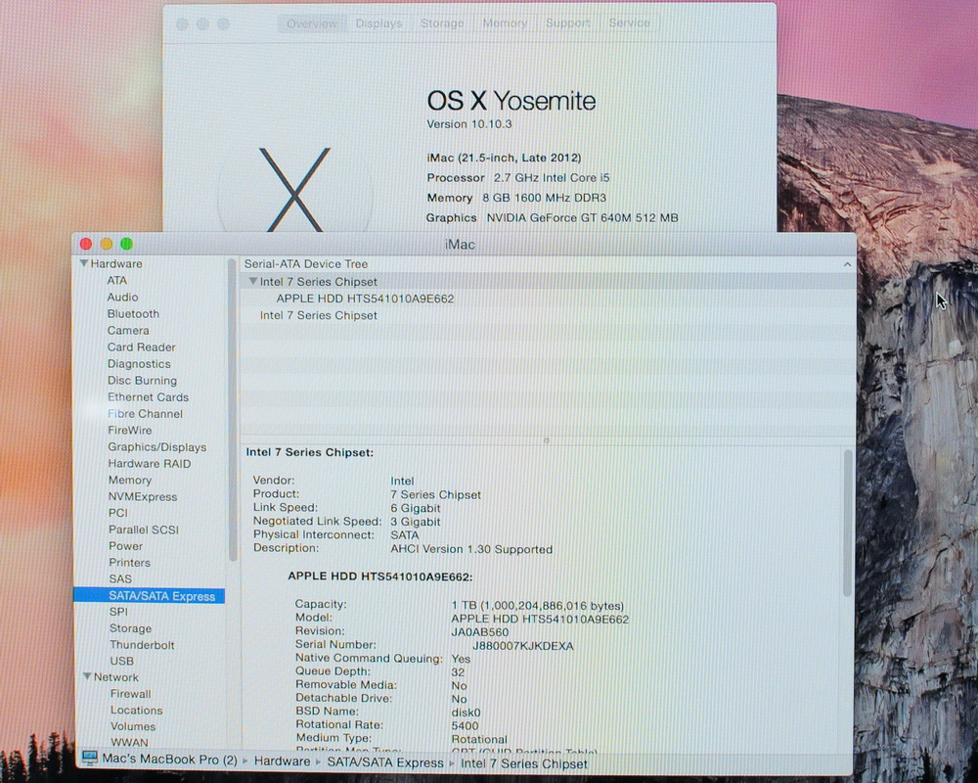Minimize the iMac window with yellow button
Image resolution: width=978 pixels, height=783 pixels.
(x=106, y=244)
